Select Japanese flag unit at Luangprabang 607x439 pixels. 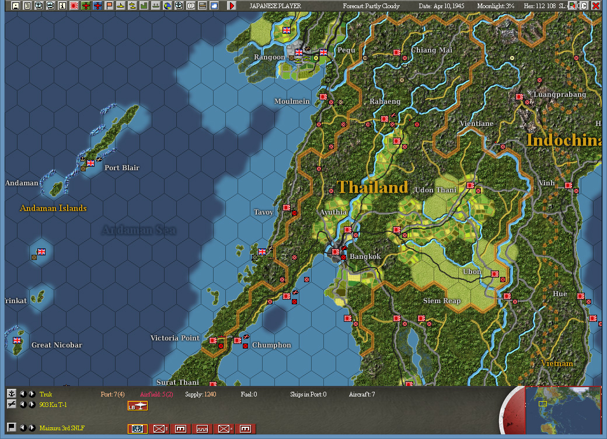coord(519,96)
